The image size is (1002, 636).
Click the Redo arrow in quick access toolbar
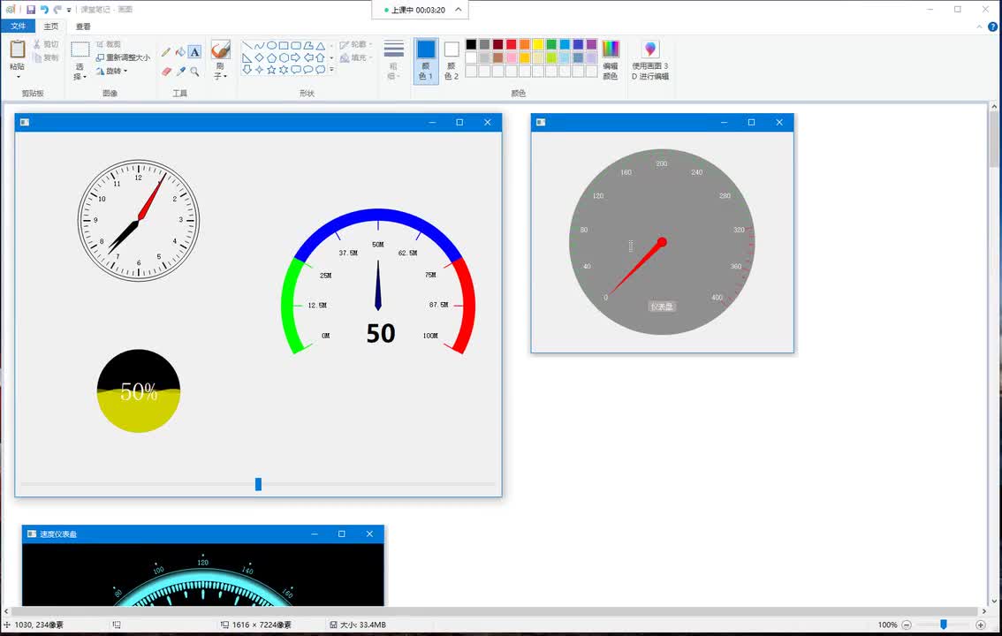point(57,10)
